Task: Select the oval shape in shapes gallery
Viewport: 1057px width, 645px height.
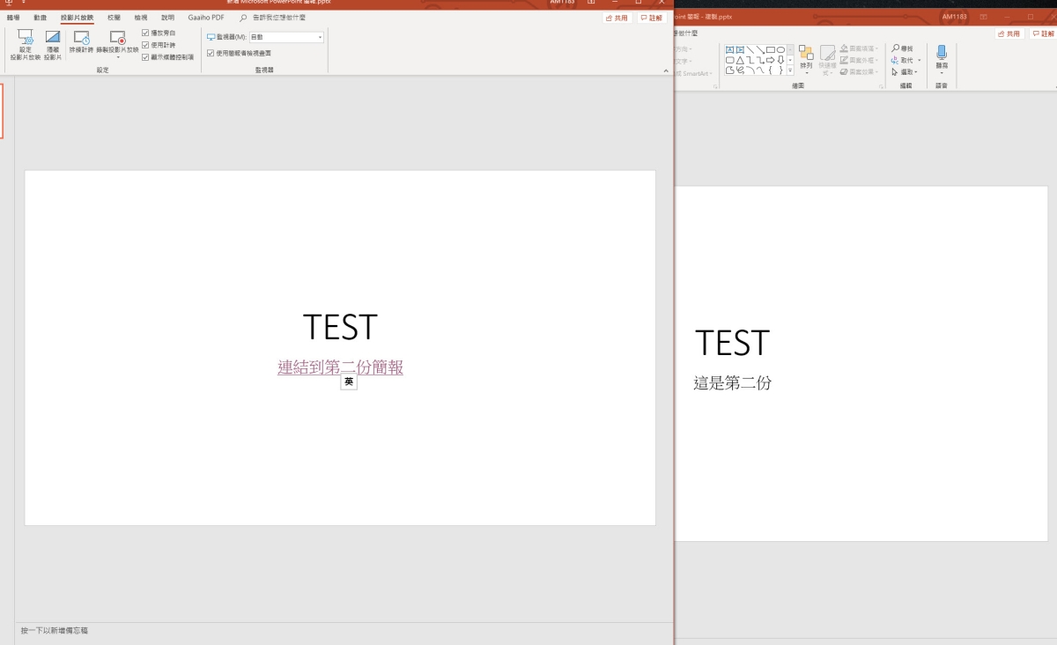Action: 780,49
